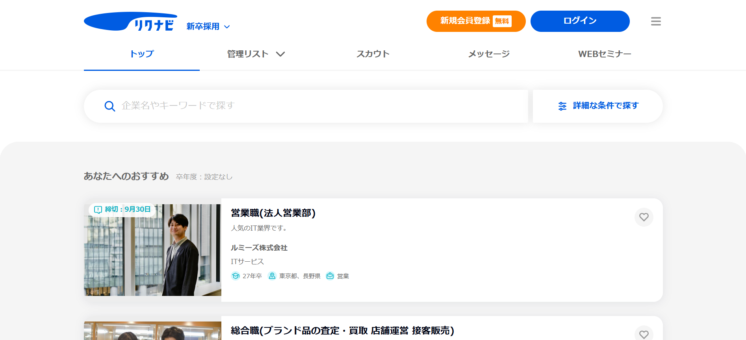Click the 東京都、長野県 location text
The image size is (746, 340).
[300, 276]
